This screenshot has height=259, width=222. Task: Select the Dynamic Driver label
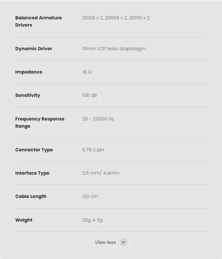tap(33, 49)
